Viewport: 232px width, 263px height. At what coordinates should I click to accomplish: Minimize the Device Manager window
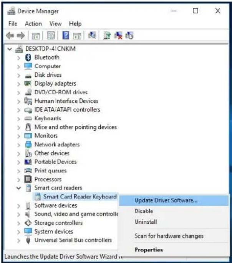point(174,11)
